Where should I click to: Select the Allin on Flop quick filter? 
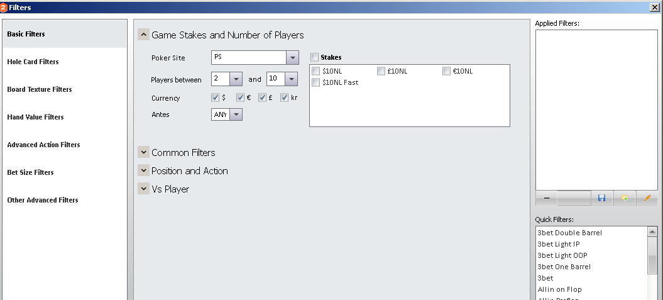559,289
